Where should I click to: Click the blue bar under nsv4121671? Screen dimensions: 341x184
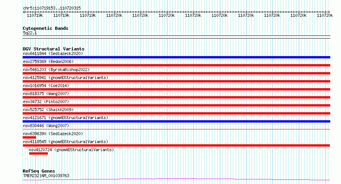coord(176,121)
